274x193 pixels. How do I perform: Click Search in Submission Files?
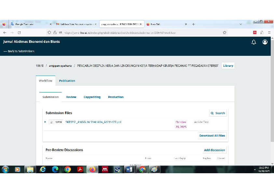tap(218, 113)
